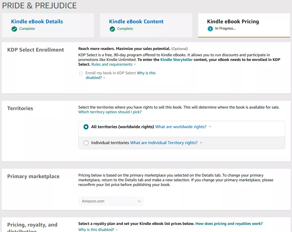Screen dimensions: 292x232
Task: Expand Rules and requirements
Action: click(112, 64)
